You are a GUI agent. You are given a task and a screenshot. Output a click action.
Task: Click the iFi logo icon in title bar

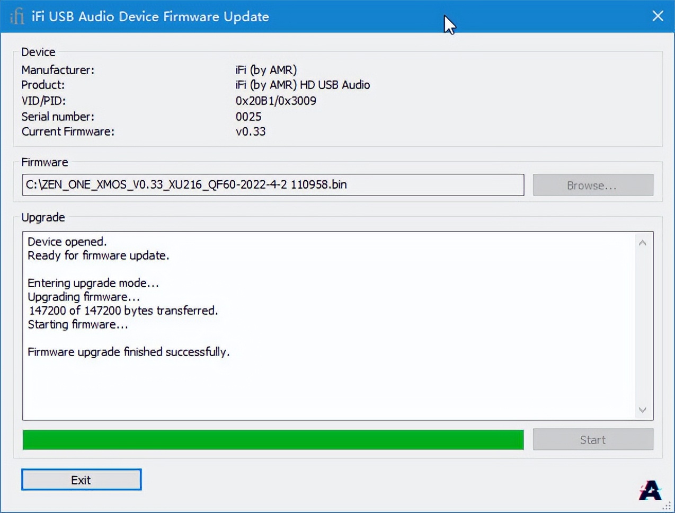click(x=17, y=16)
